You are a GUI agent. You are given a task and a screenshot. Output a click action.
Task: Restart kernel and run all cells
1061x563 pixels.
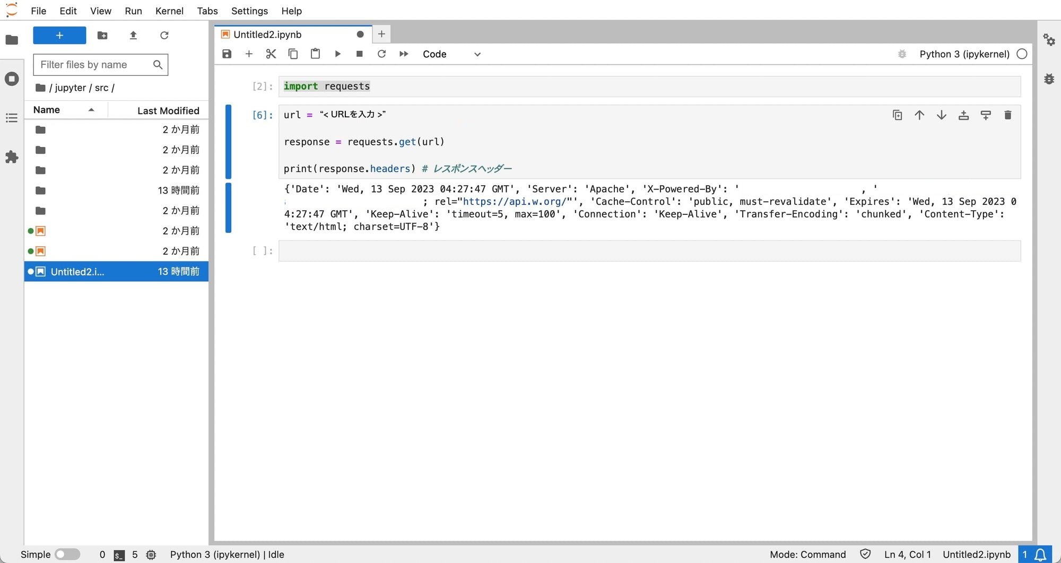[x=404, y=54]
